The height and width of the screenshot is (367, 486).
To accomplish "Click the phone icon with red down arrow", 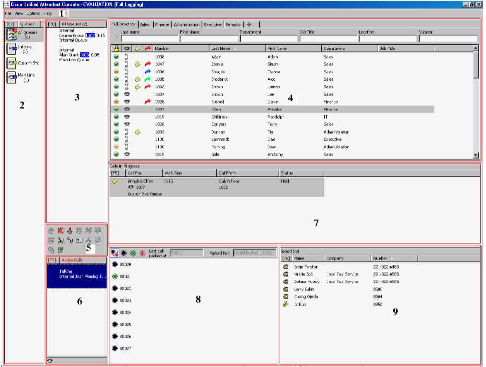I will 70,231.
